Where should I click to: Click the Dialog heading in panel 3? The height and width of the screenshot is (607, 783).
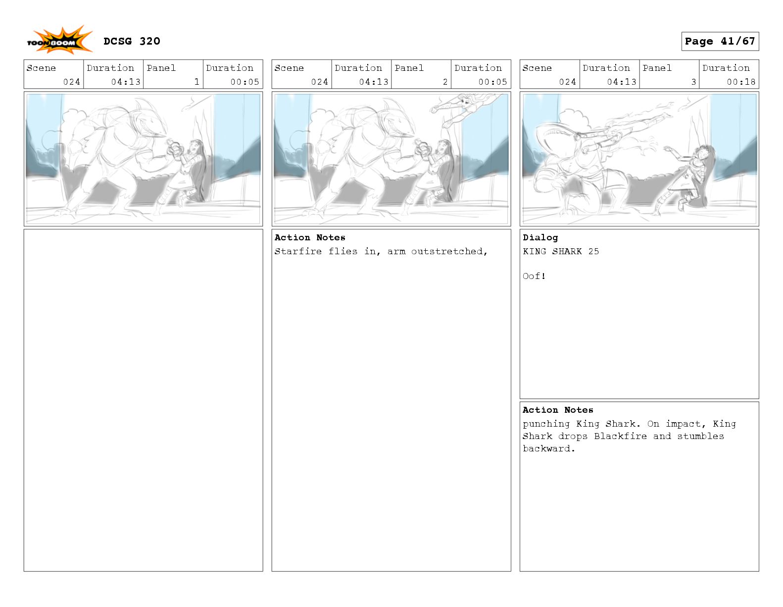540,238
